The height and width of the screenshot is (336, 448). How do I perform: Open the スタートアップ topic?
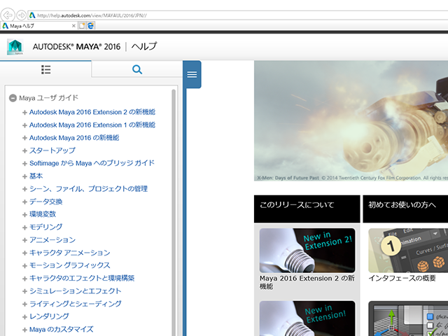[52, 150]
